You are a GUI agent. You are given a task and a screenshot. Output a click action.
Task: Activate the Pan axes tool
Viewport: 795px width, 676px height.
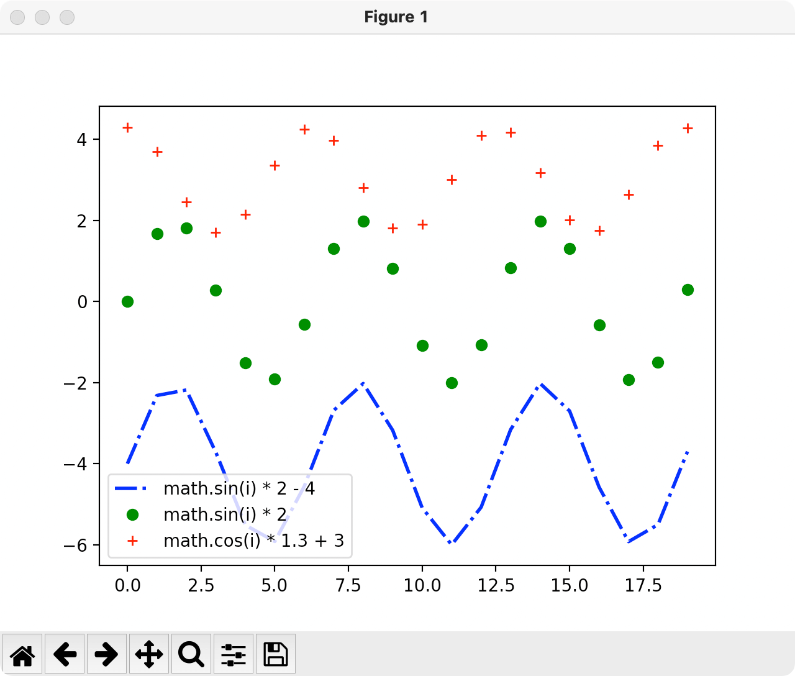(149, 654)
